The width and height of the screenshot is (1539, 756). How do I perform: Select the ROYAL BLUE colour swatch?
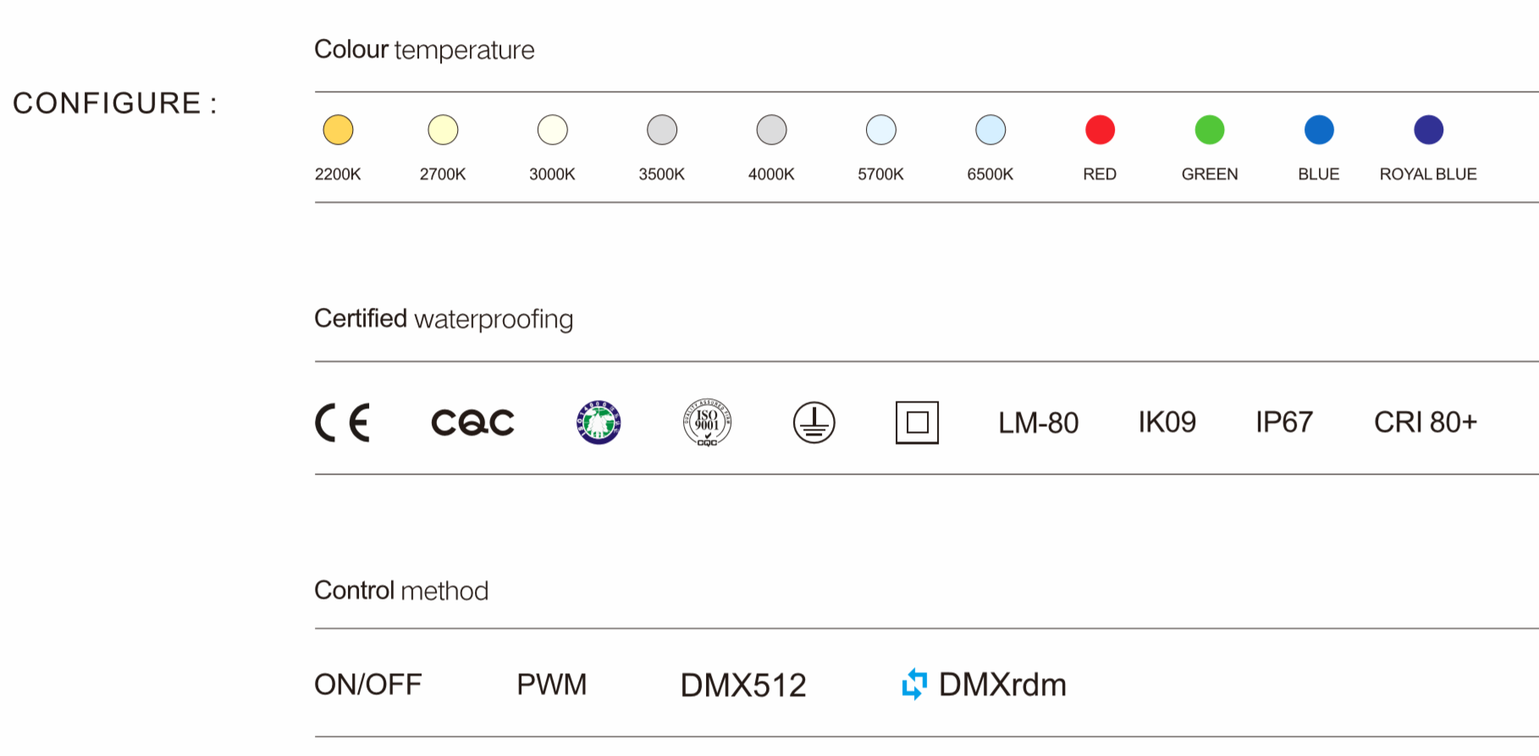coord(1428,130)
